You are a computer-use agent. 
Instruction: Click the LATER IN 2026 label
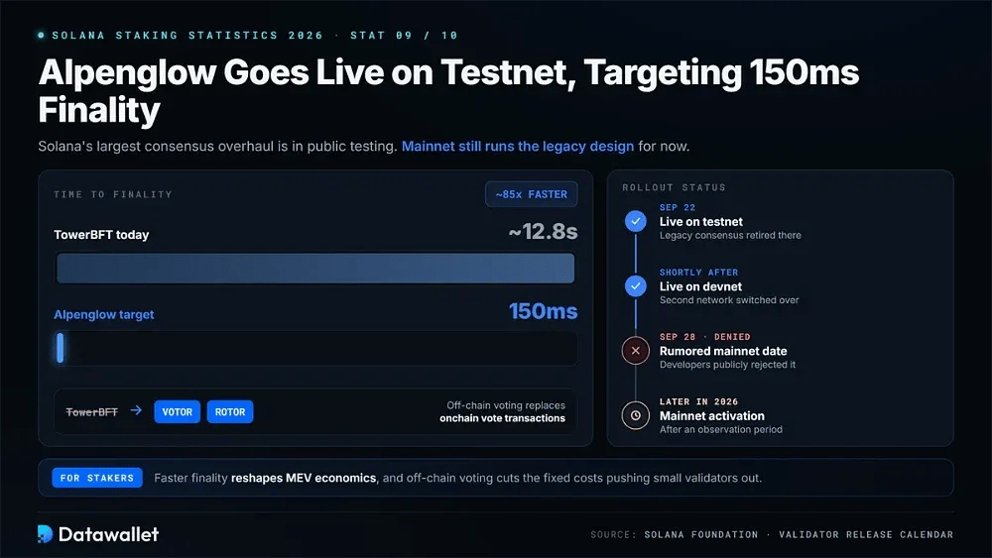698,402
